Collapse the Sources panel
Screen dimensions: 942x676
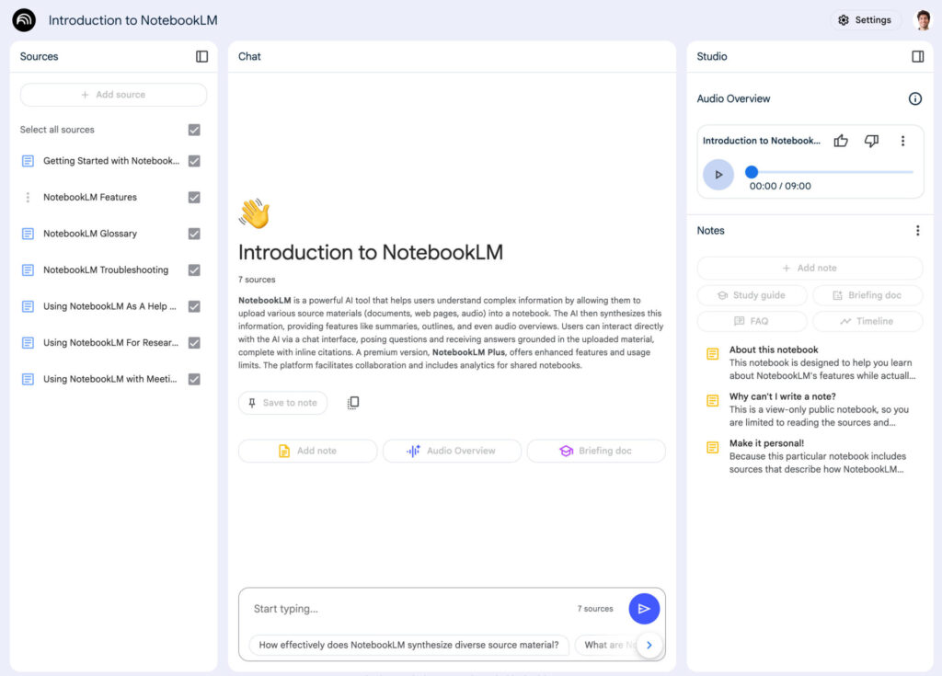(x=201, y=56)
